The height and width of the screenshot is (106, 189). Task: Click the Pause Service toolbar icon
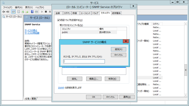click(50, 12)
